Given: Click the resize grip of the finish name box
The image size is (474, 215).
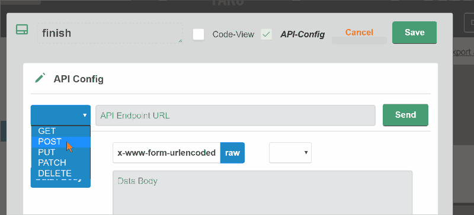Looking at the screenshot, I should click(x=181, y=41).
